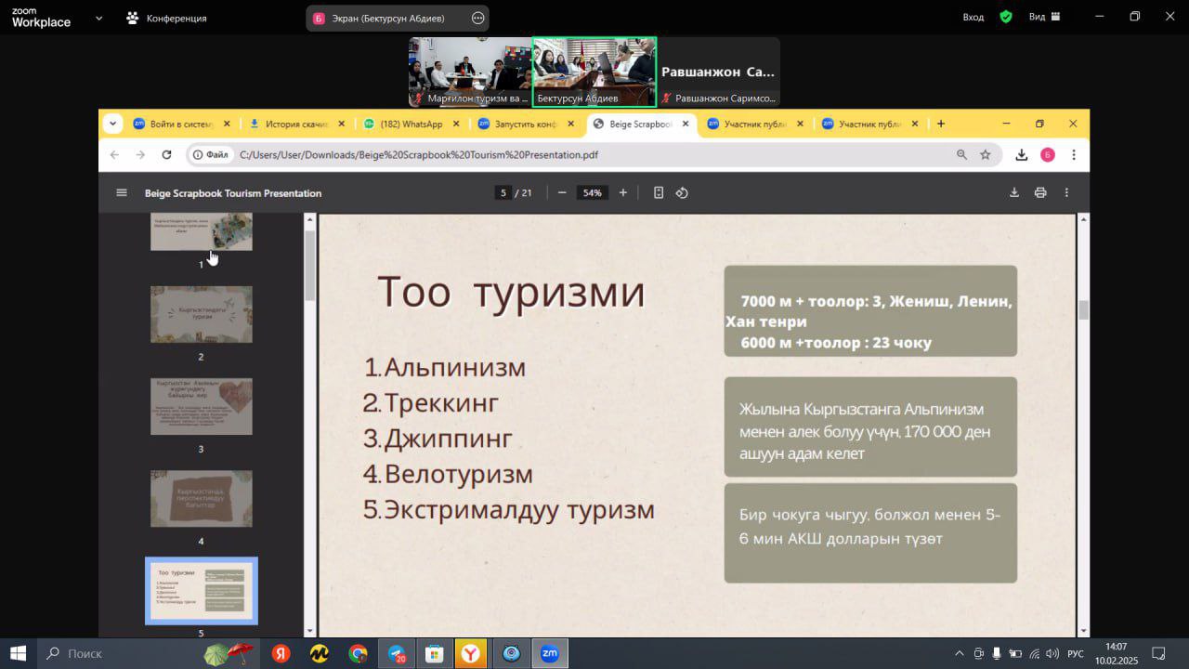This screenshot has width=1189, height=669.
Task: Switch to the История скачиваний tab
Action: point(295,124)
